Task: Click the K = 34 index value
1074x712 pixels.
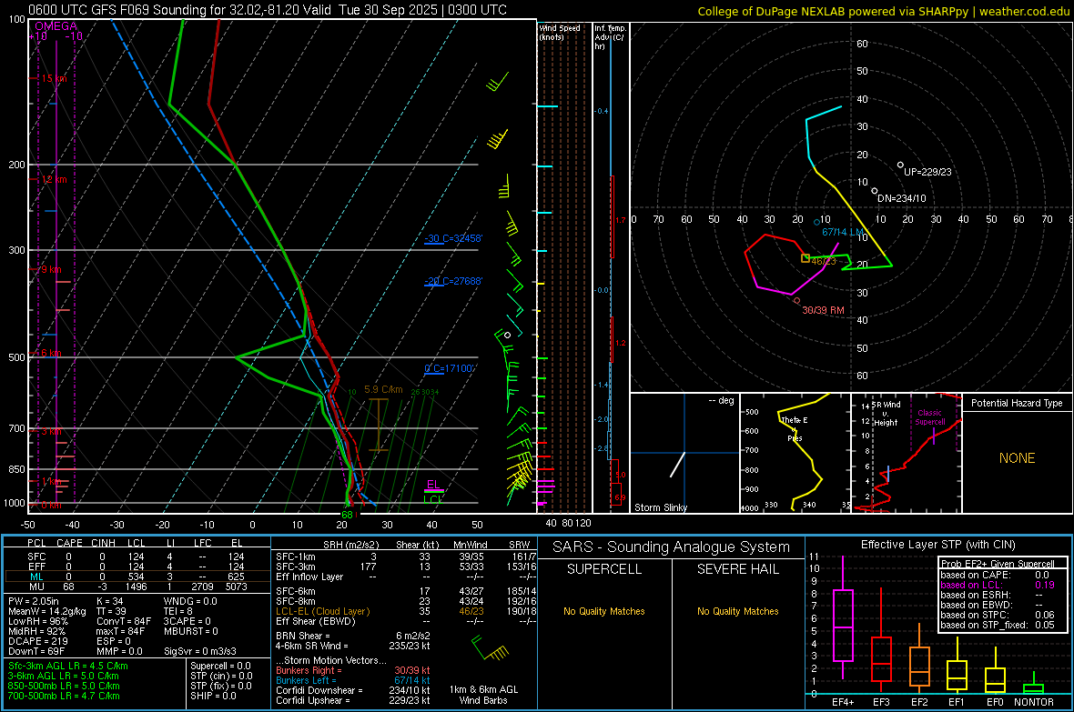Action: [109, 601]
